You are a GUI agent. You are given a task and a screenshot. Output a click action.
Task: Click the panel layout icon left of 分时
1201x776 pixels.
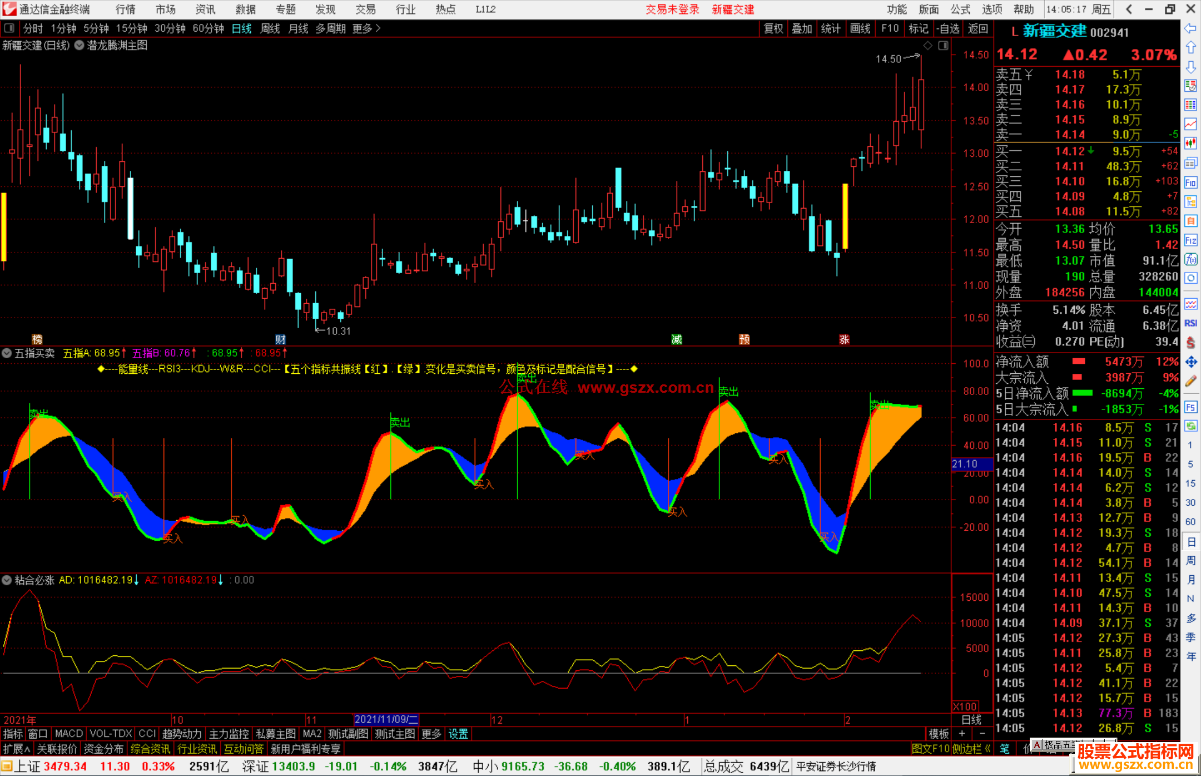[9, 28]
